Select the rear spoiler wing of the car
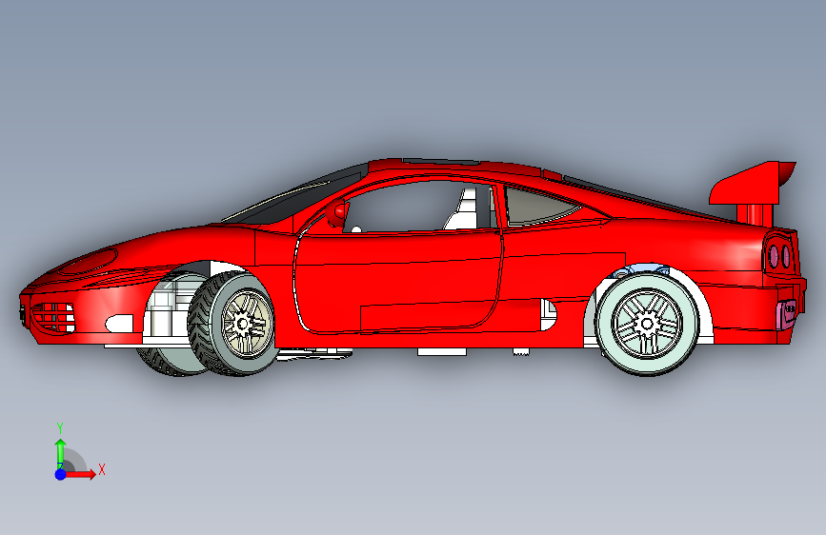The width and height of the screenshot is (826, 535). [753, 184]
